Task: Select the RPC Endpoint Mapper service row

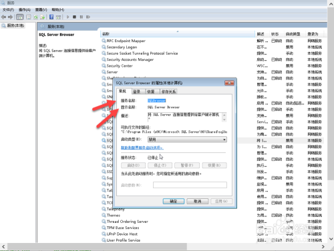Action: [212, 41]
